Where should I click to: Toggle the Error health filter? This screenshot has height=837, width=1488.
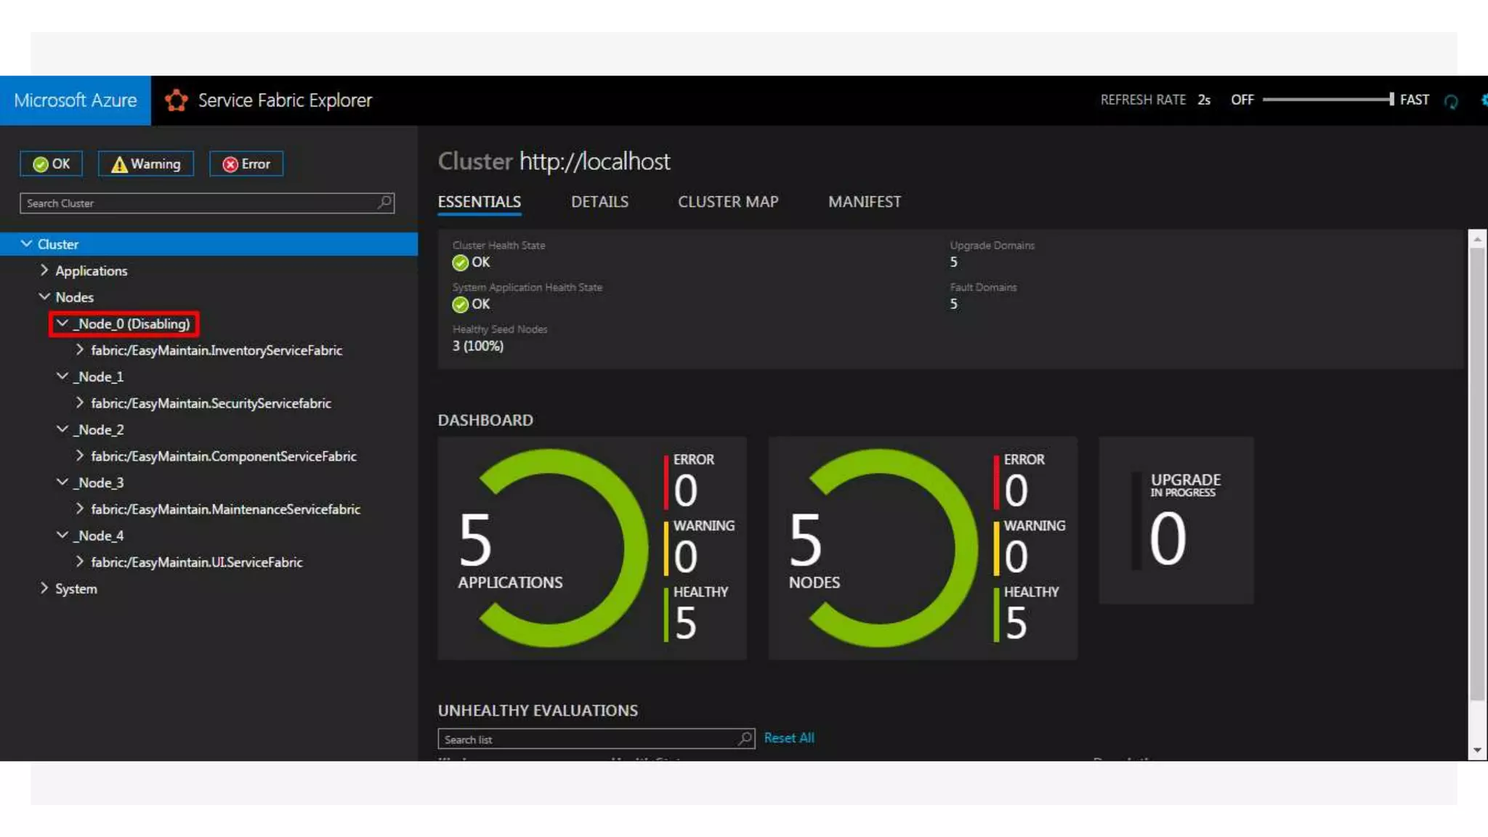point(246,164)
